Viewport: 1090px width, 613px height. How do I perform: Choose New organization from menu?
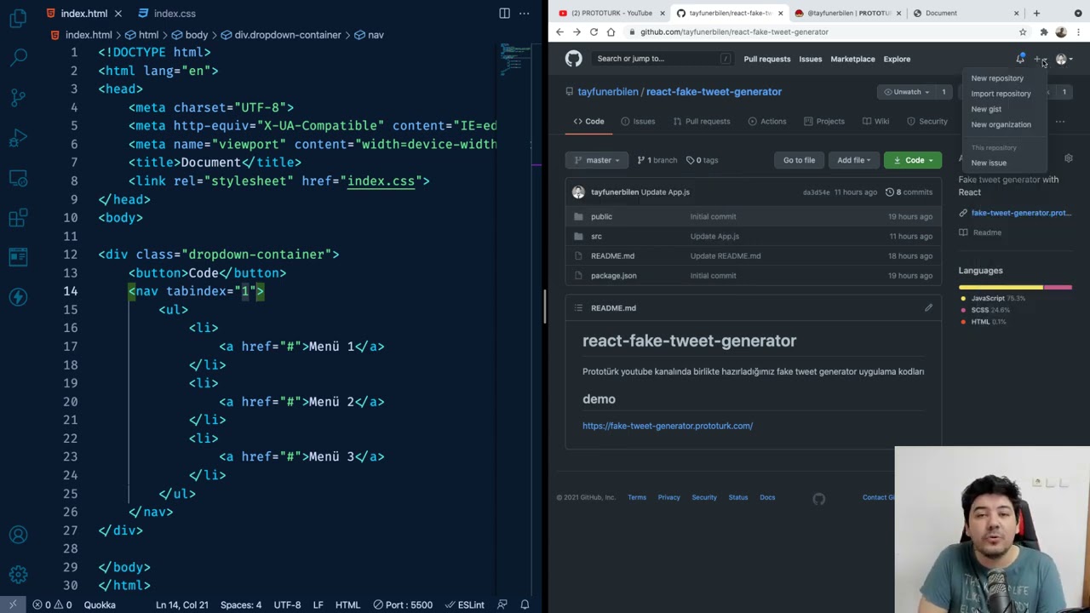(x=1001, y=124)
